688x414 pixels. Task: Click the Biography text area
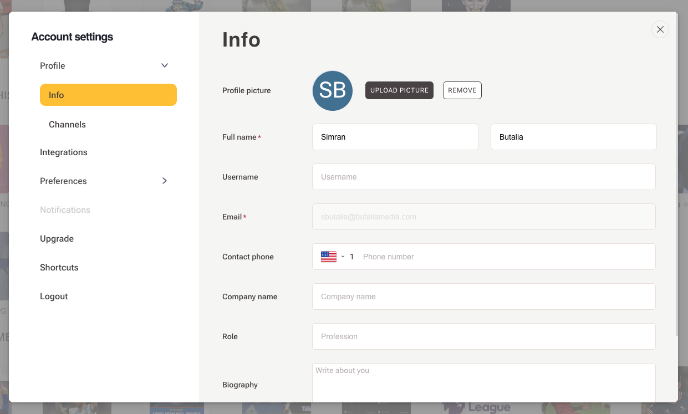pos(483,384)
